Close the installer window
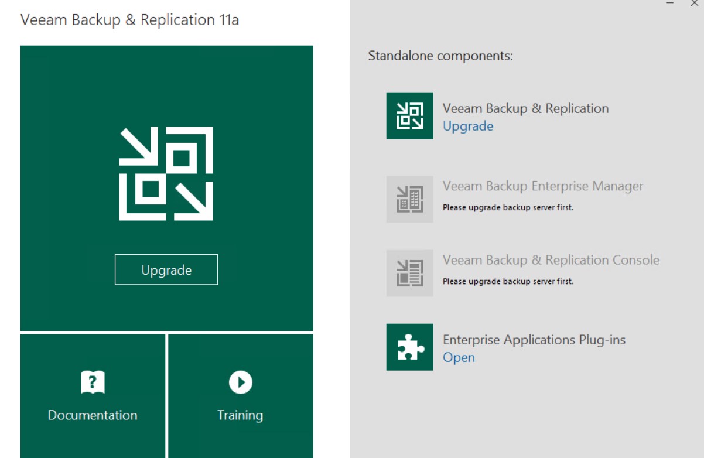The width and height of the screenshot is (704, 458). pyautogui.click(x=695, y=3)
